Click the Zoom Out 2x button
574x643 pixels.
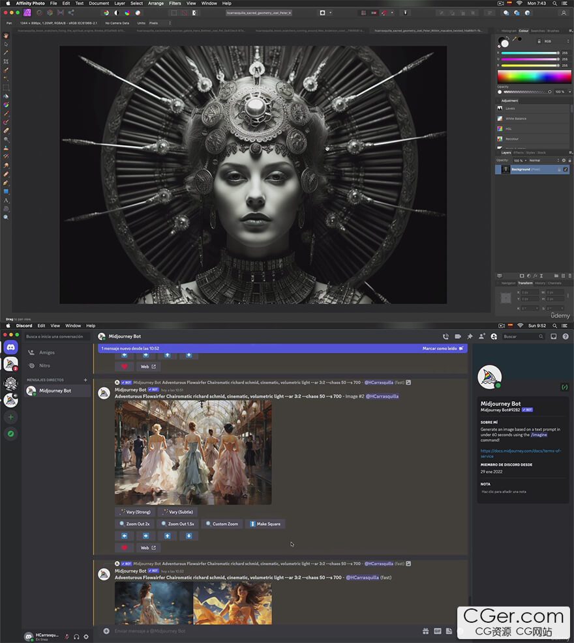tap(134, 524)
